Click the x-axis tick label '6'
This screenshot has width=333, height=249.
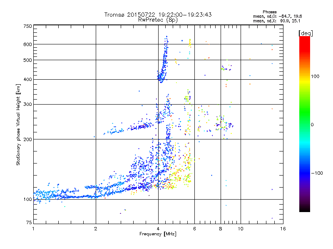pyautogui.click(x=194, y=229)
